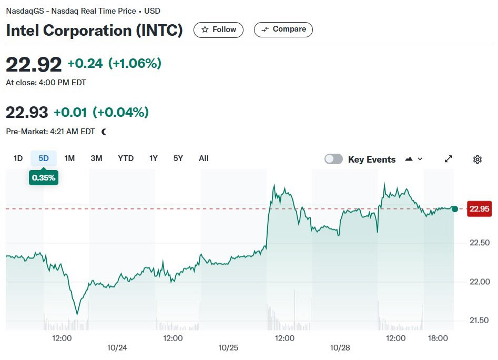Click the At close: 4:00 PM EDT text

pos(46,83)
